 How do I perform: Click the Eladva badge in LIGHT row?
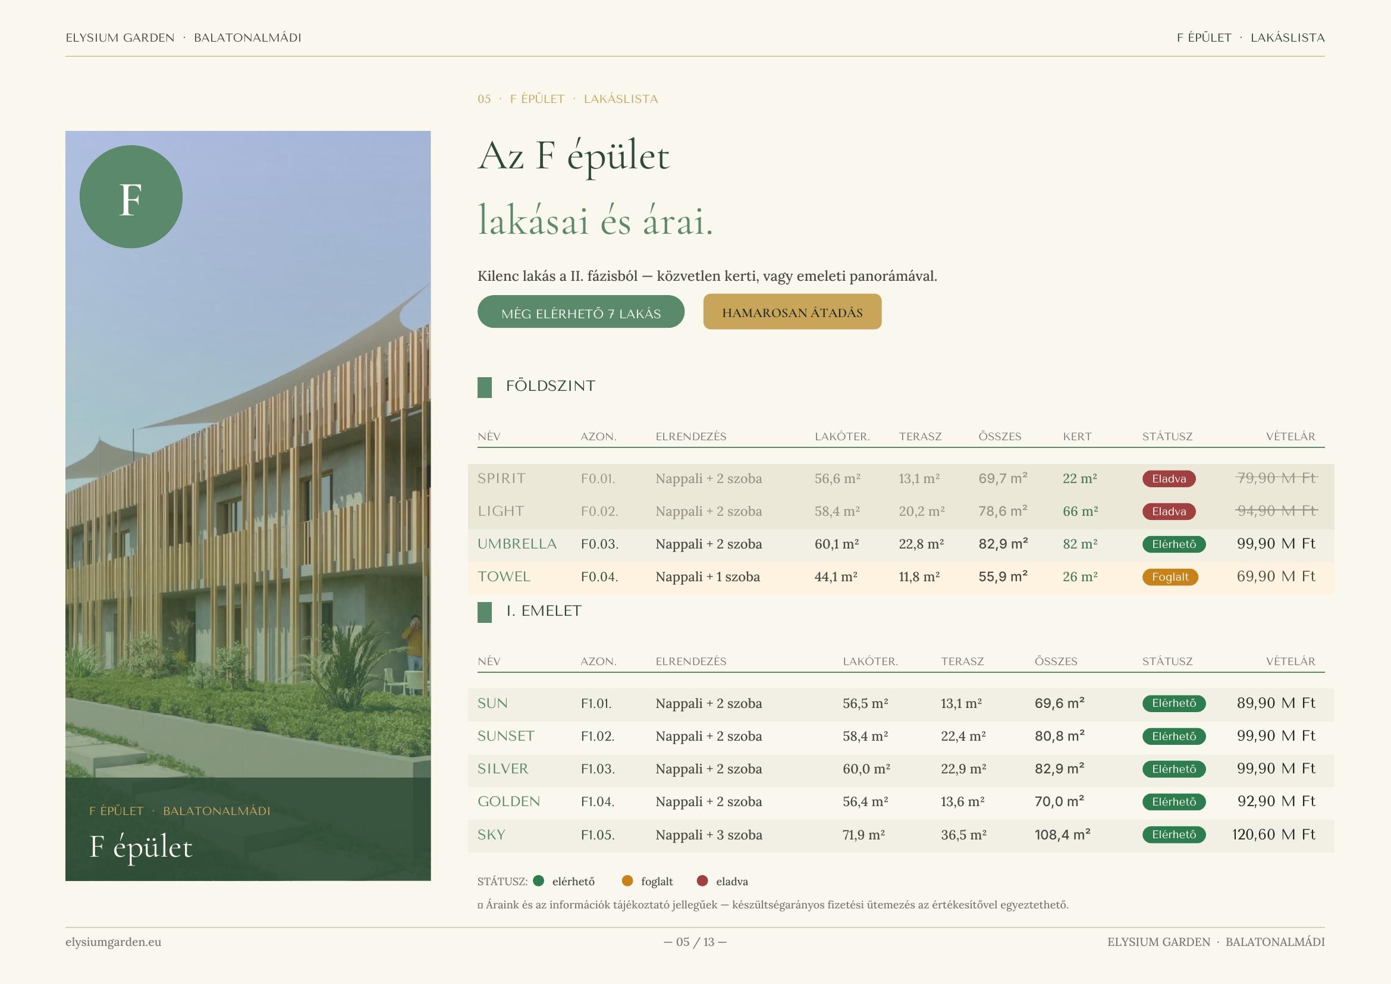click(x=1169, y=512)
